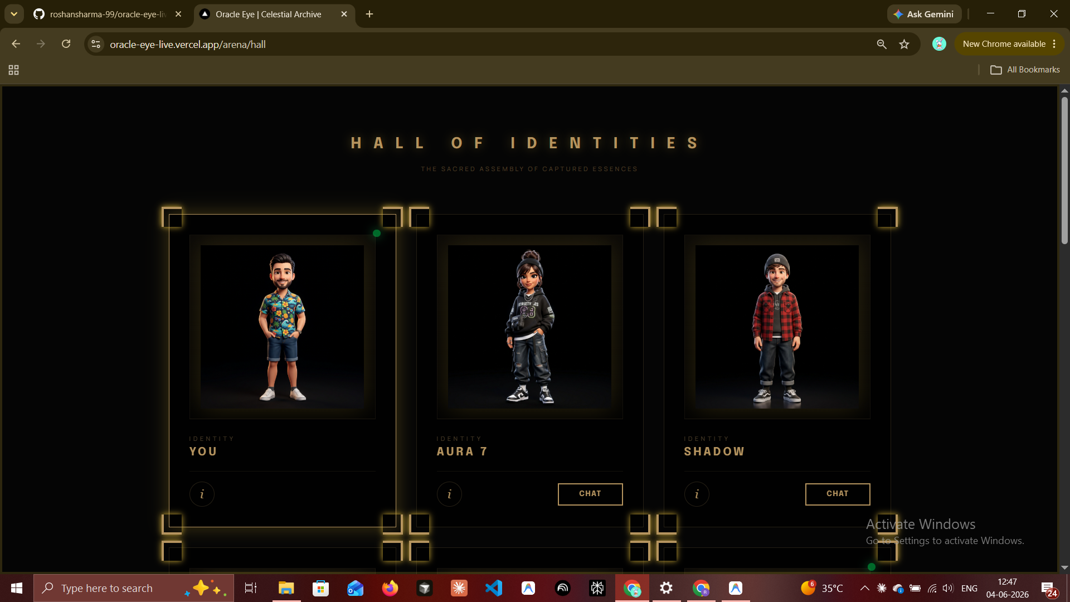Open File Explorer from the taskbar
The height and width of the screenshot is (602, 1070).
(x=286, y=588)
